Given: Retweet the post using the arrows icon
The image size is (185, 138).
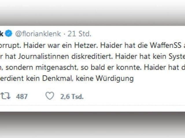Looking at the screenshot, I should [x=5, y=96].
